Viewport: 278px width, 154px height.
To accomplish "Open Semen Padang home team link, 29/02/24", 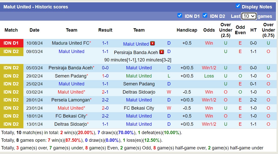I will [x=71, y=76].
